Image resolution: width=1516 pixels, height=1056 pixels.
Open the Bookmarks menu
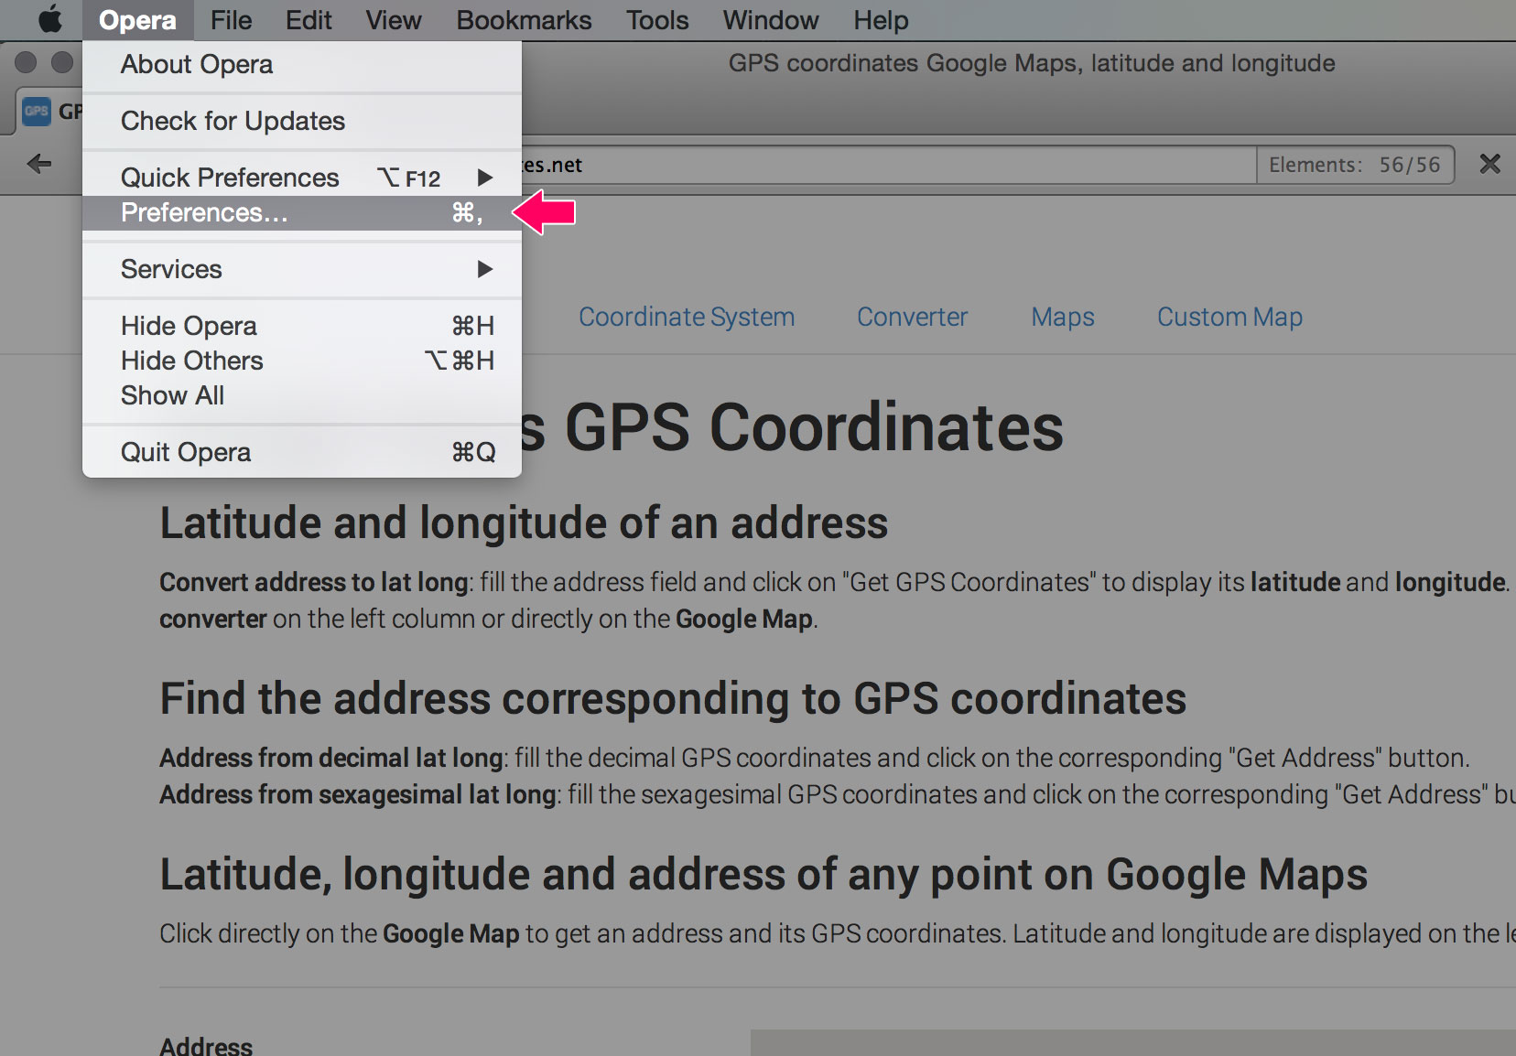click(x=524, y=20)
